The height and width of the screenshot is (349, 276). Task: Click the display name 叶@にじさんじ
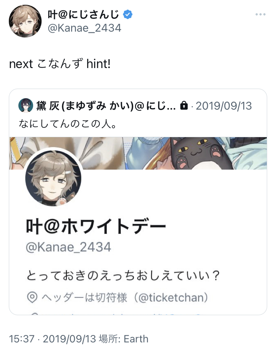[x=84, y=15]
